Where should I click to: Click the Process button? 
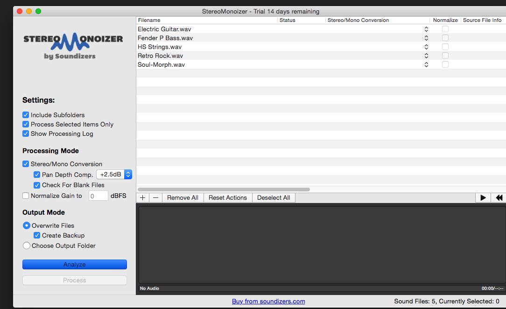pyautogui.click(x=75, y=280)
